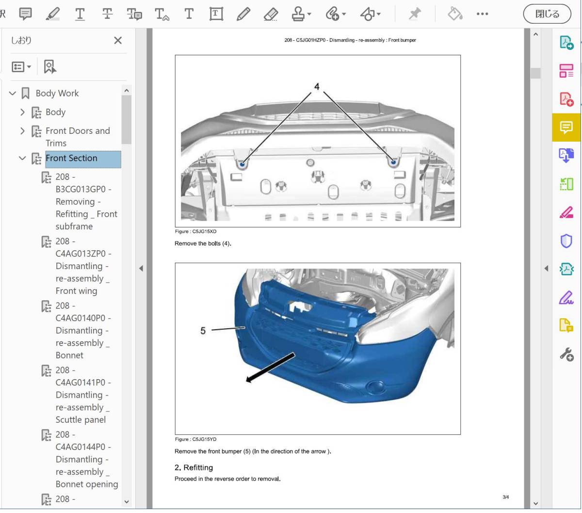The width and height of the screenshot is (582, 513).
Task: Select the eraser tool
Action: click(271, 14)
